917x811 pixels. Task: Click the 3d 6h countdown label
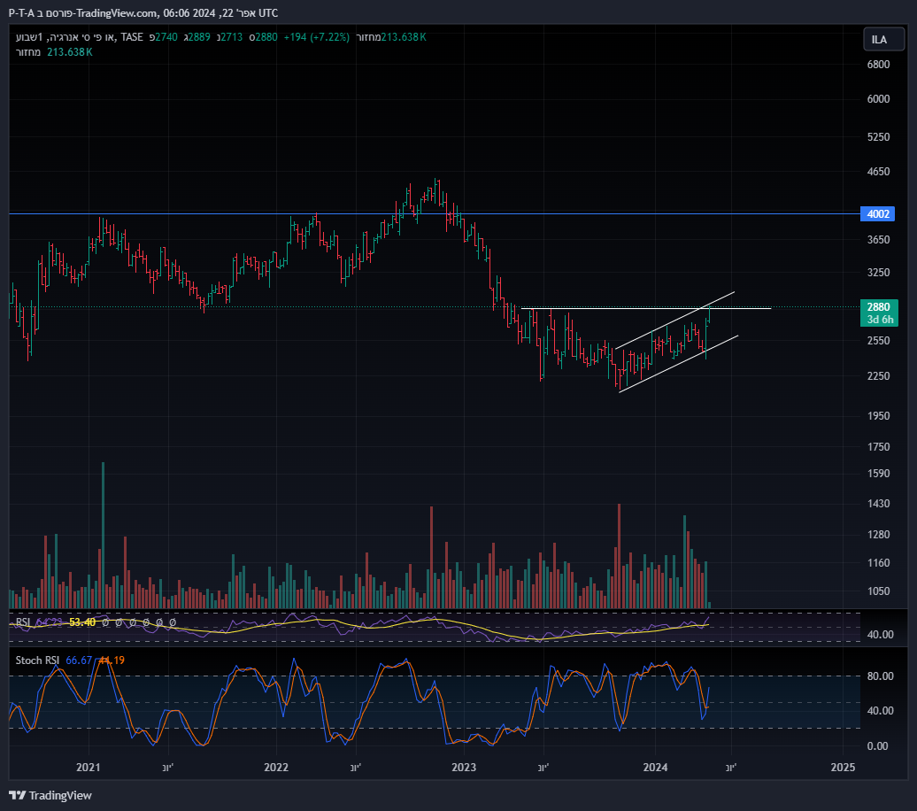pos(879,320)
